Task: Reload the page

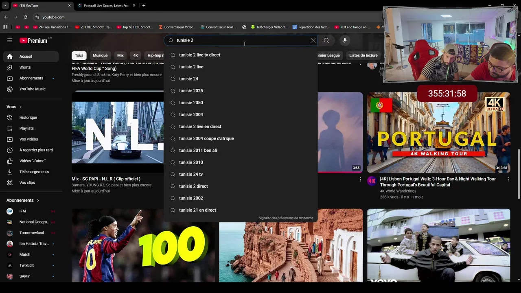Action: click(25, 17)
